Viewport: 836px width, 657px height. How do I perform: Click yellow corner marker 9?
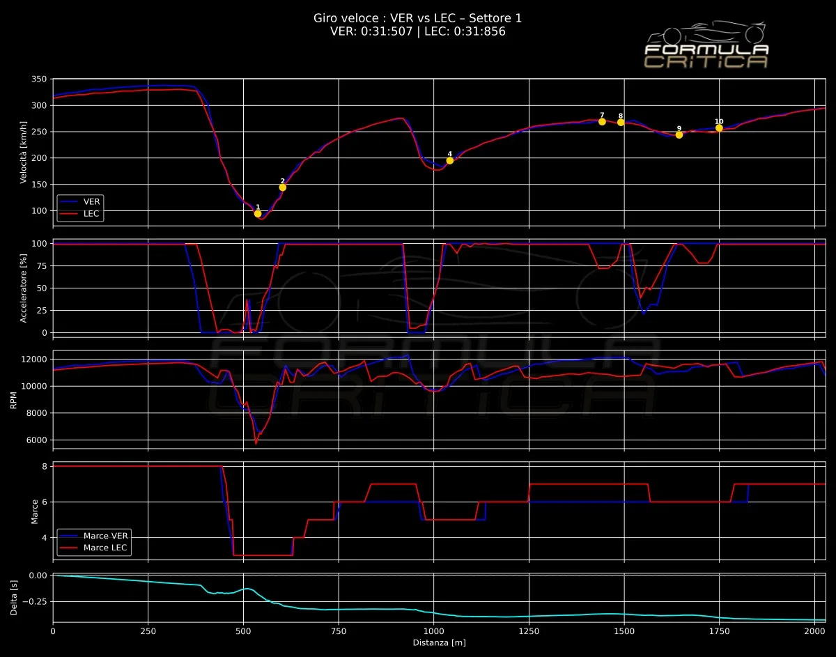tap(679, 134)
